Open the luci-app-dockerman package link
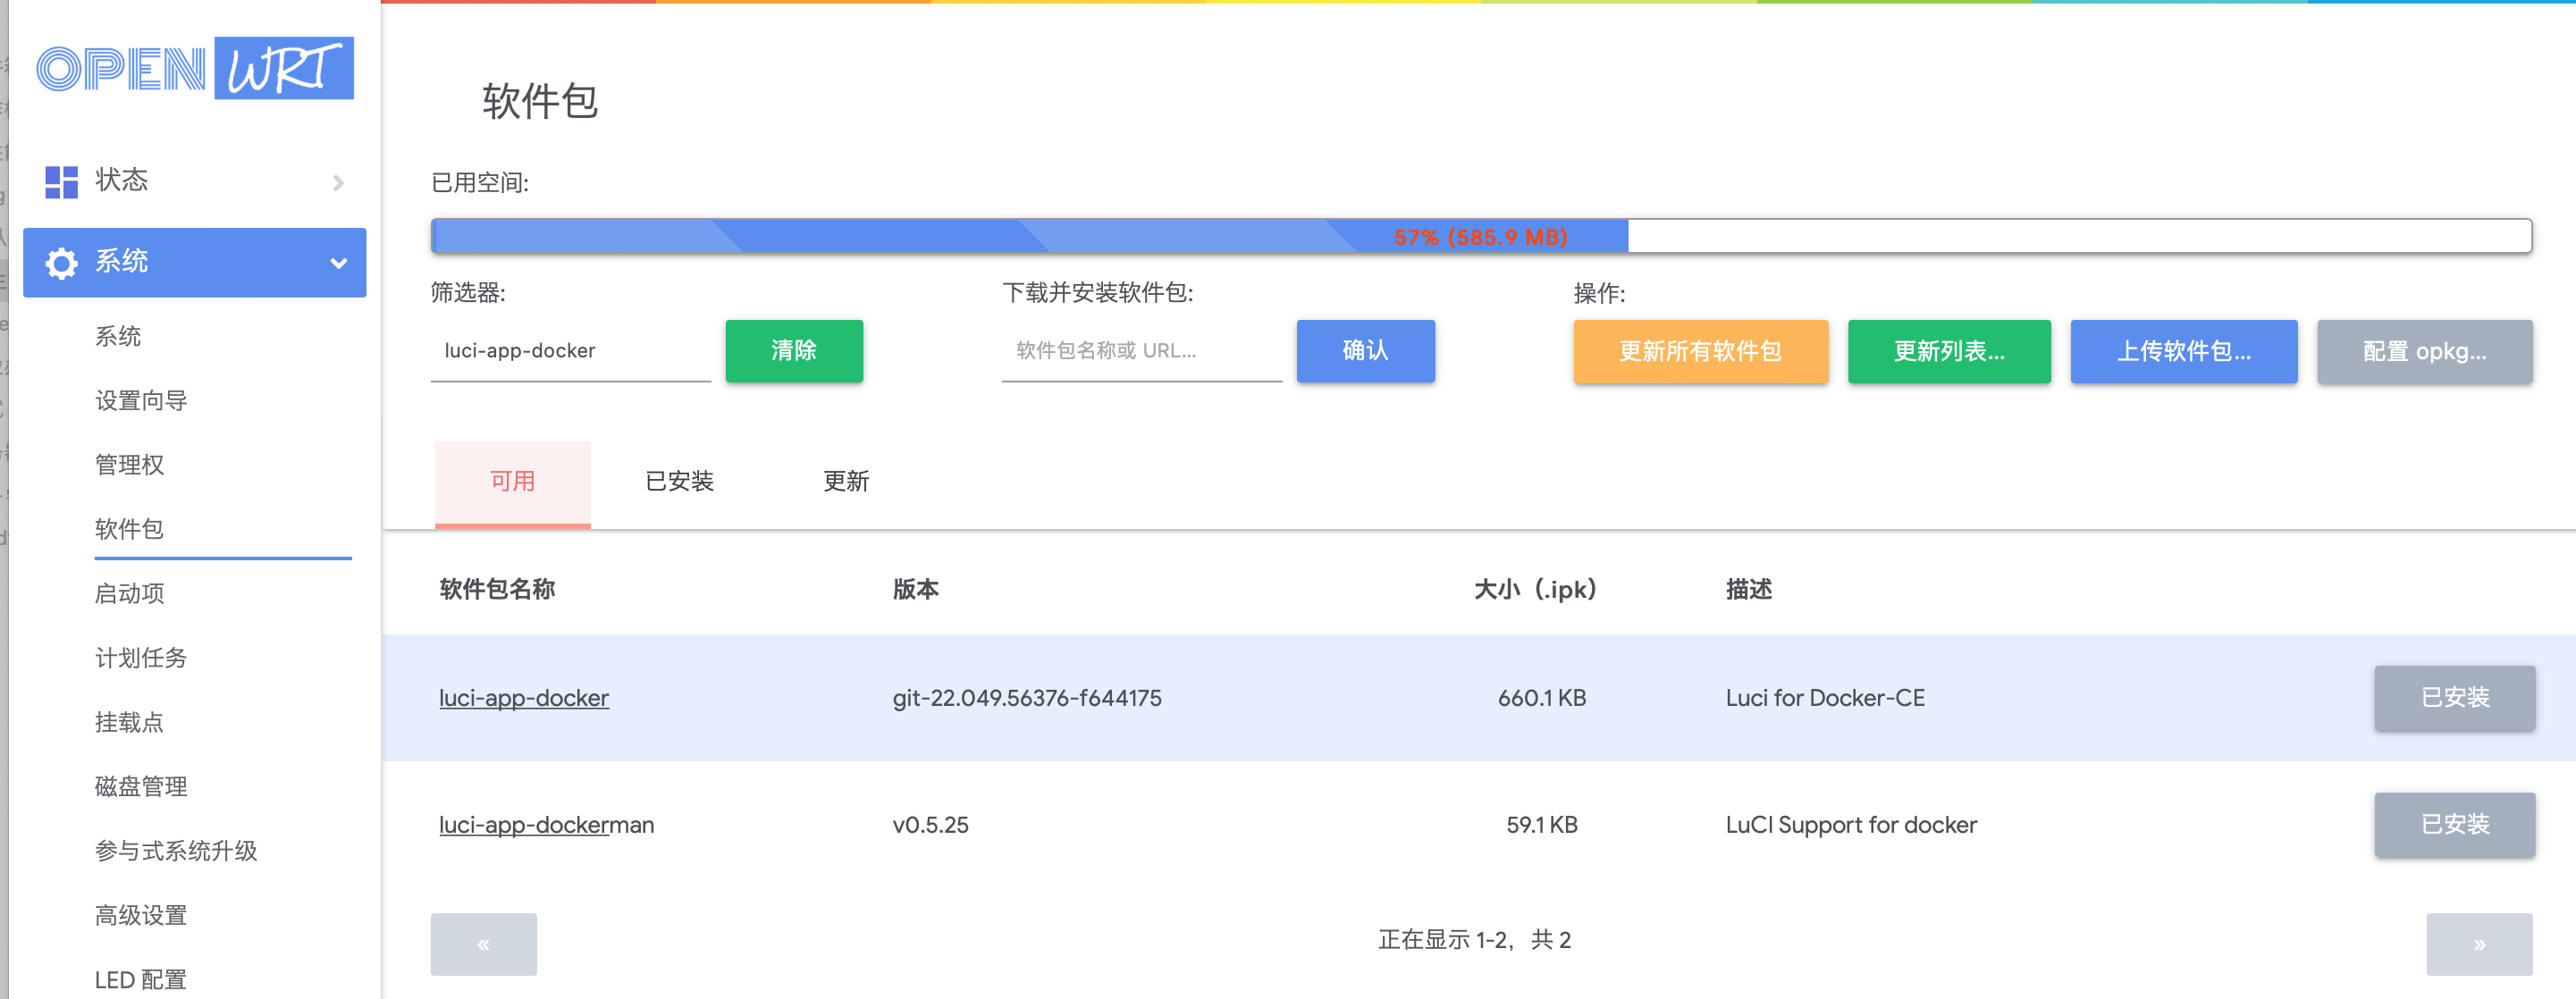The image size is (2576, 999). click(x=546, y=824)
